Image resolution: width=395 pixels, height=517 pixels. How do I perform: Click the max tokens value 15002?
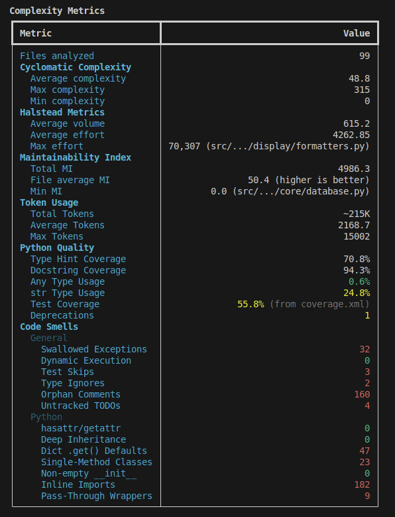click(x=357, y=236)
